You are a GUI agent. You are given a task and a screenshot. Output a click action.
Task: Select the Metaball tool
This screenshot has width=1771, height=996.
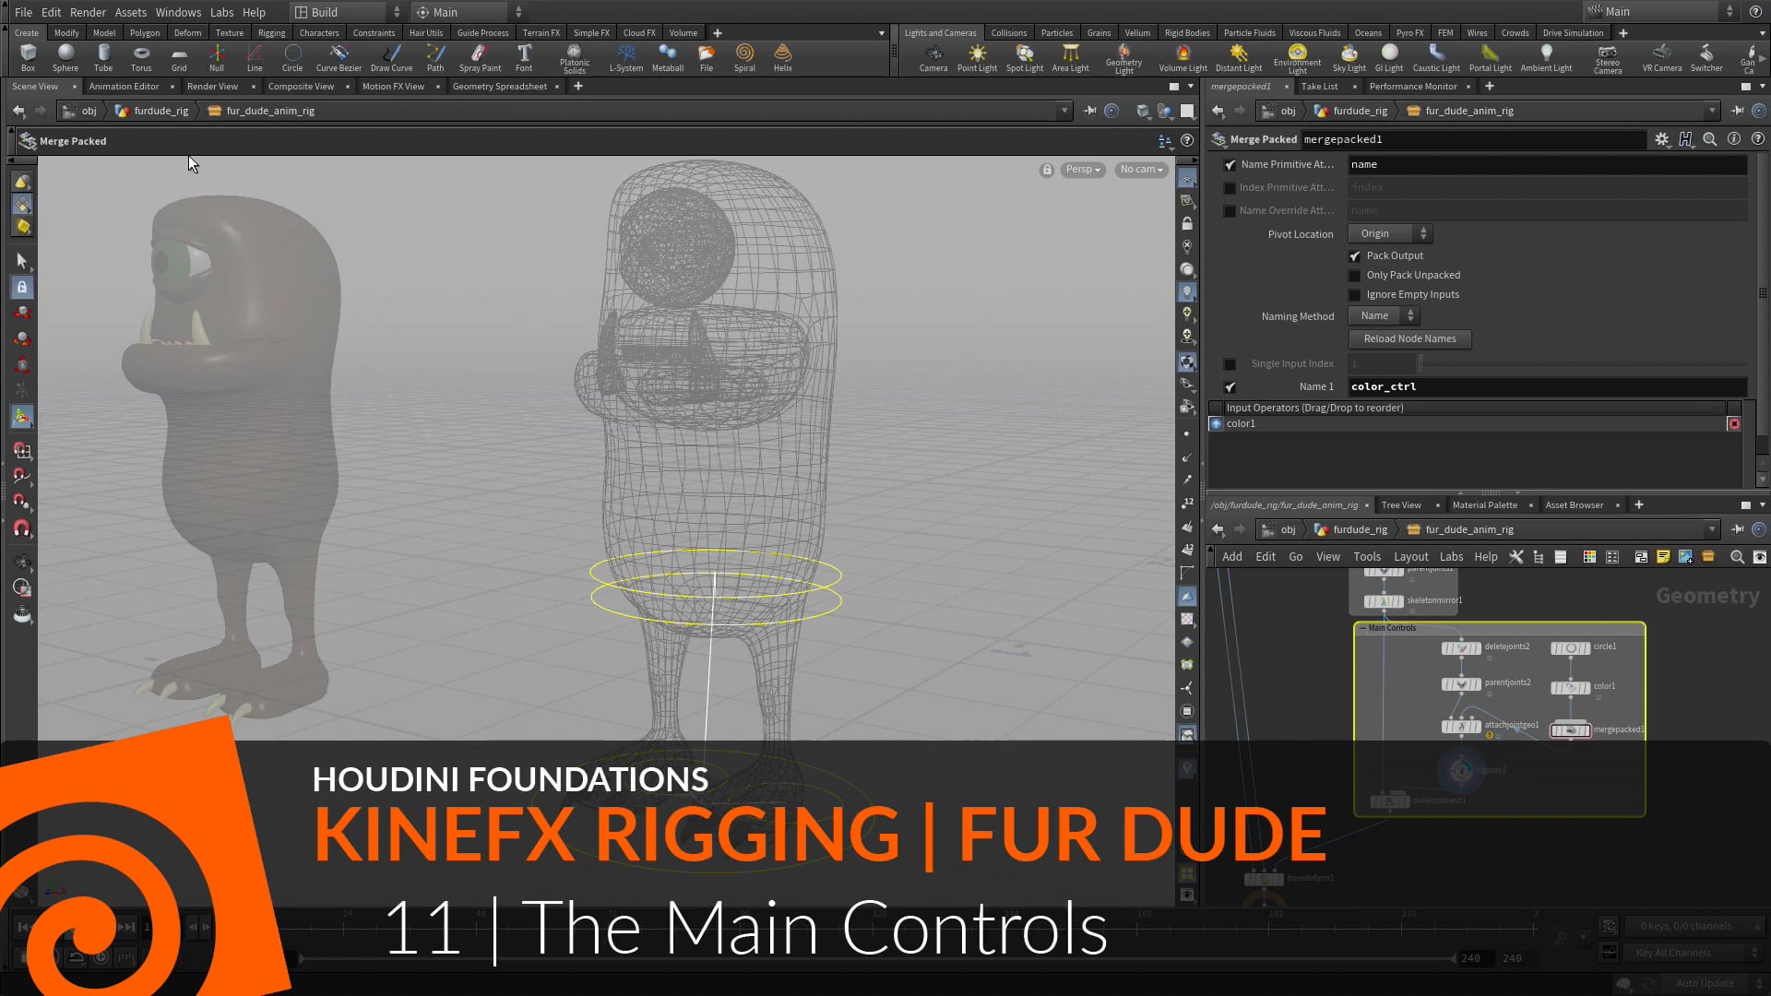667,58
